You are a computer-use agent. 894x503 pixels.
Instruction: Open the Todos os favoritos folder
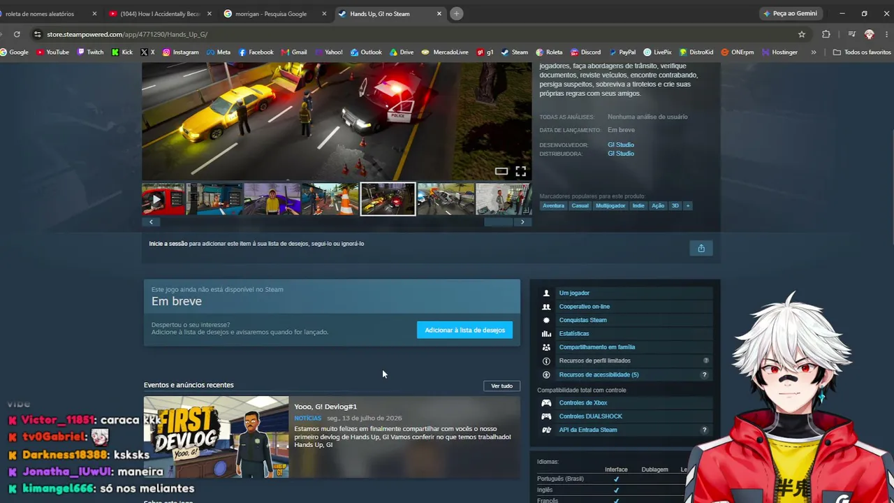click(x=862, y=52)
